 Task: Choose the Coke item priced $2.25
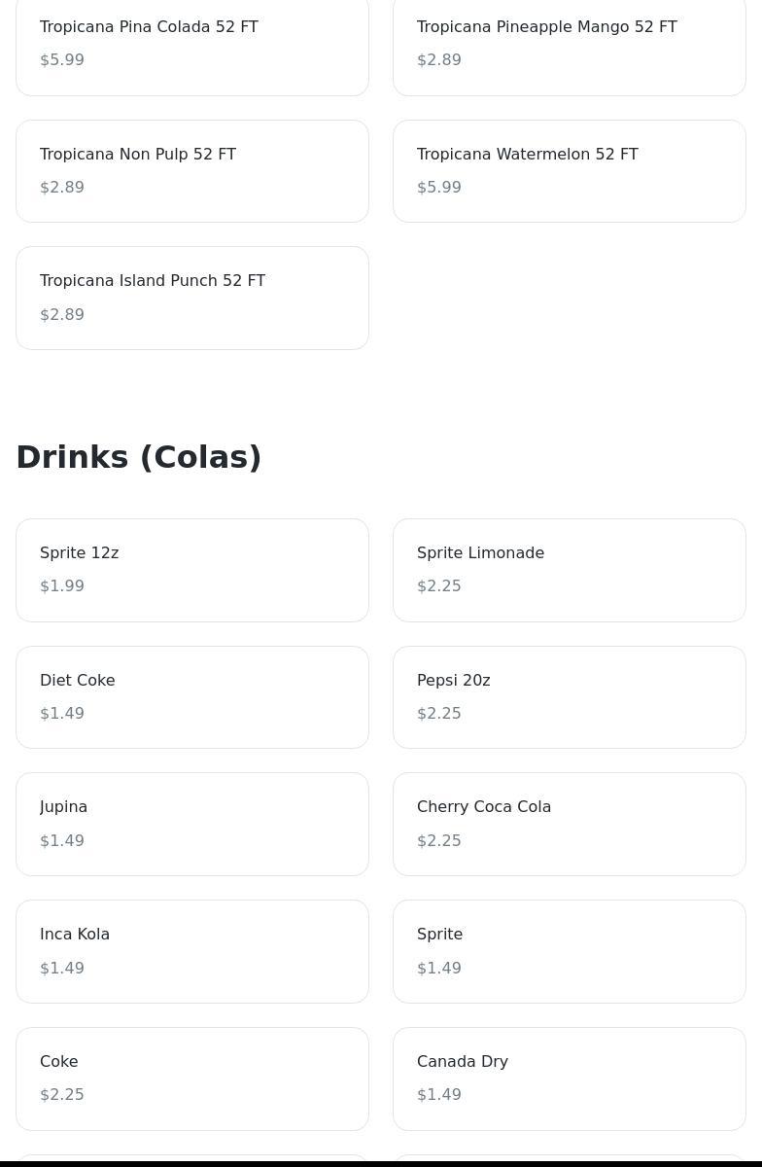click(x=191, y=1079)
